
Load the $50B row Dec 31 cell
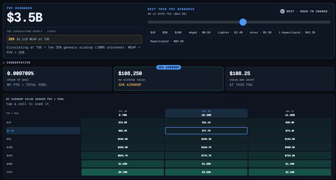[x=290, y=164]
